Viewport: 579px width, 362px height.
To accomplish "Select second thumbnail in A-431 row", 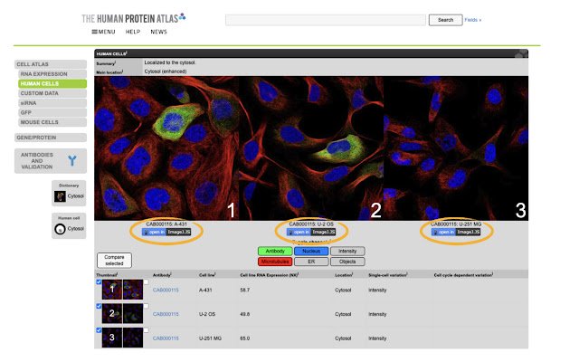I will [x=133, y=290].
